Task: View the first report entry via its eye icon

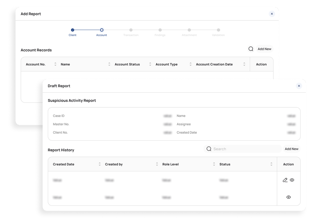Action: (x=292, y=180)
